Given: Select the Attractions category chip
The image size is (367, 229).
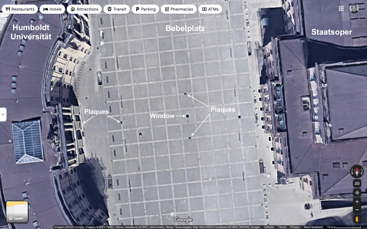Looking at the screenshot, I should 84,9.
